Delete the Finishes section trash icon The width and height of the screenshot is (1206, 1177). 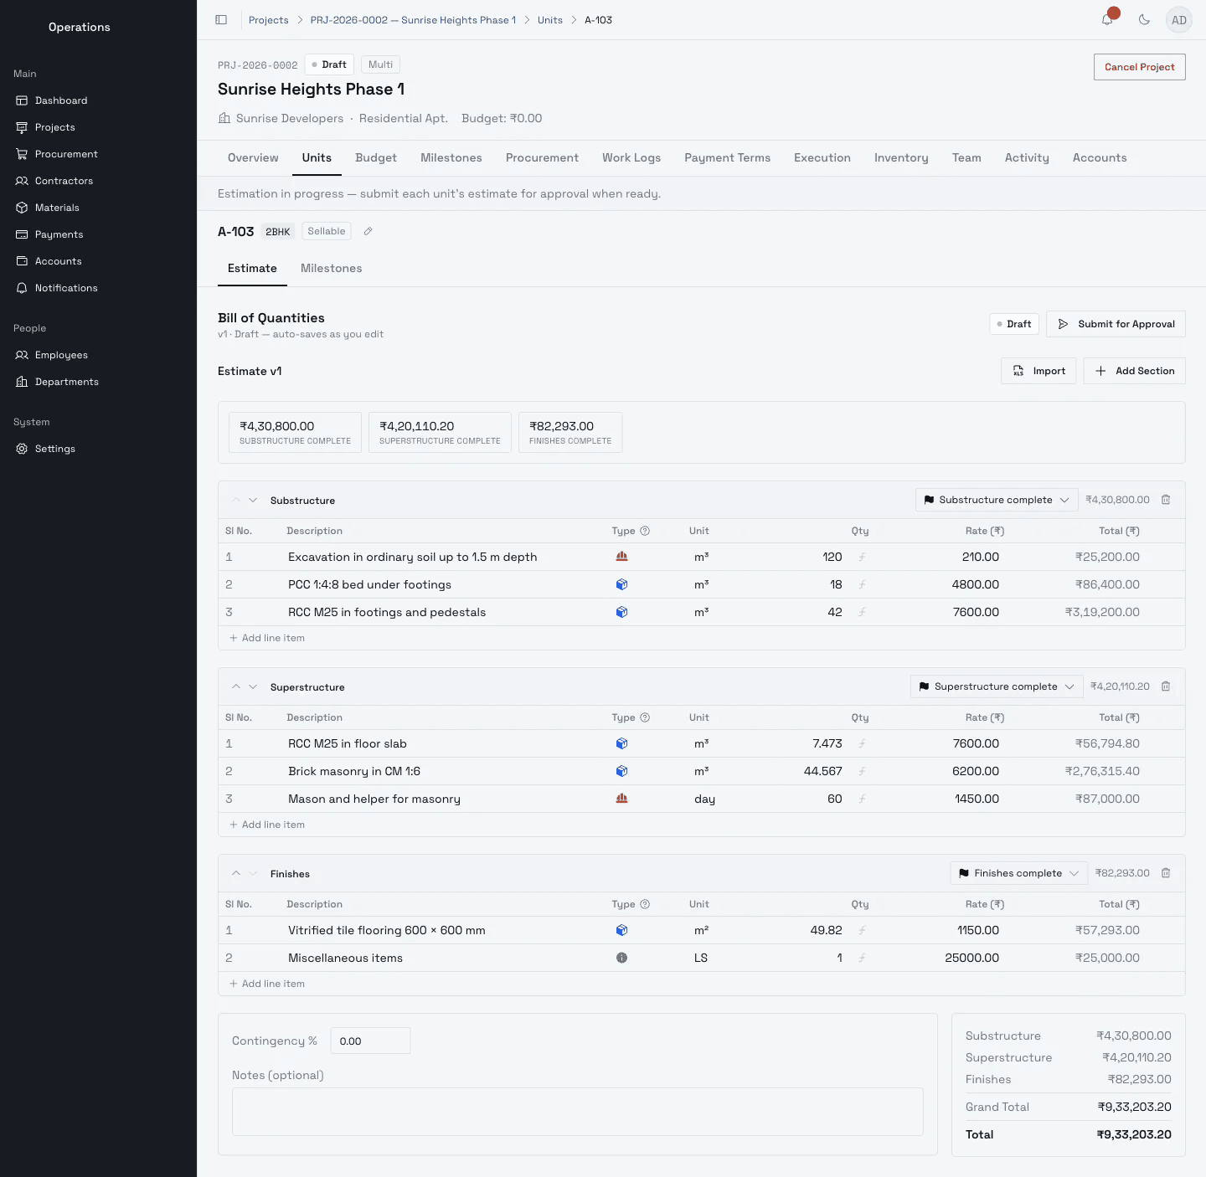coord(1166,873)
